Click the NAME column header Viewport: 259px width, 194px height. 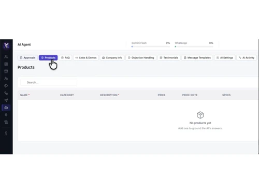pyautogui.click(x=25, y=95)
